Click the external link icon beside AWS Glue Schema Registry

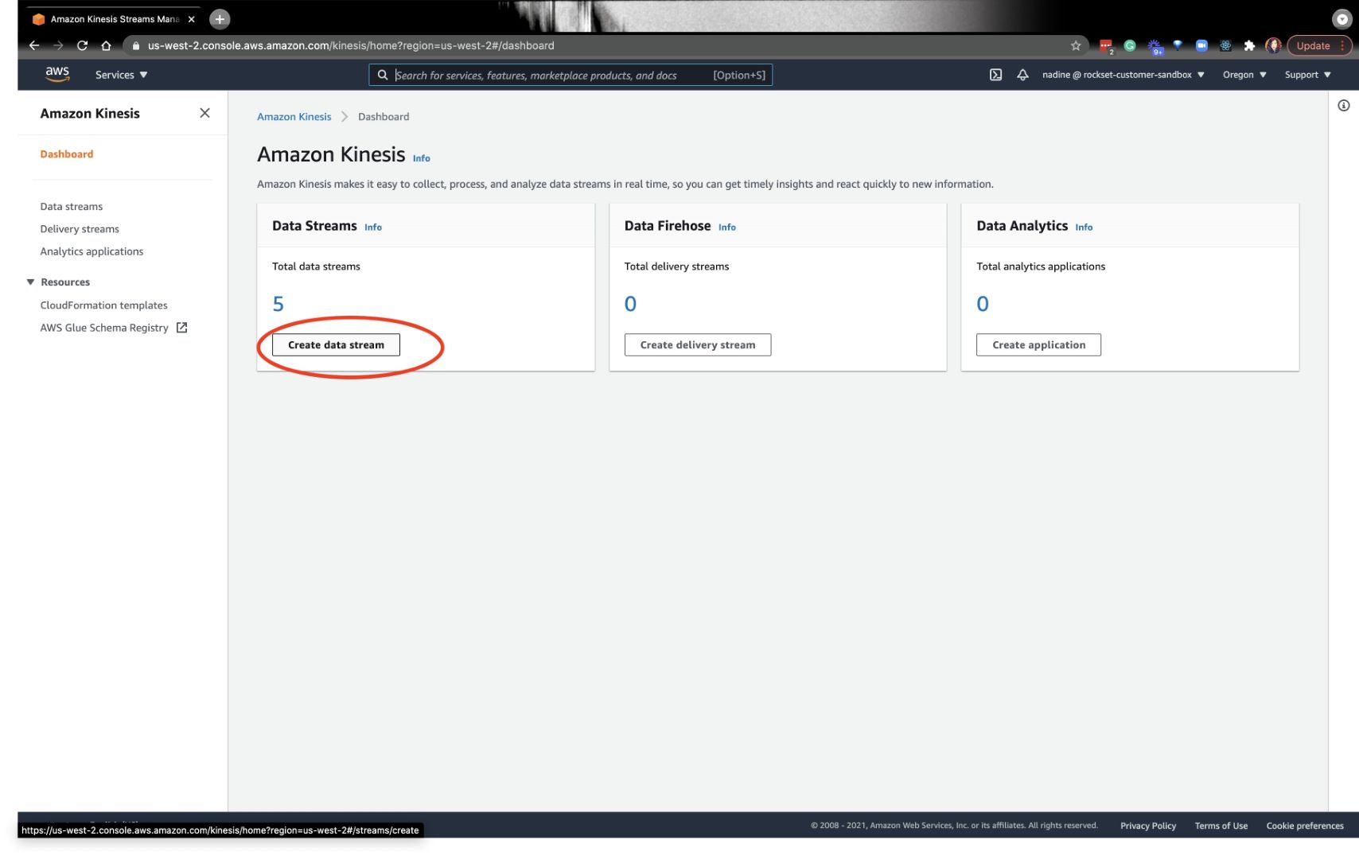(x=181, y=328)
